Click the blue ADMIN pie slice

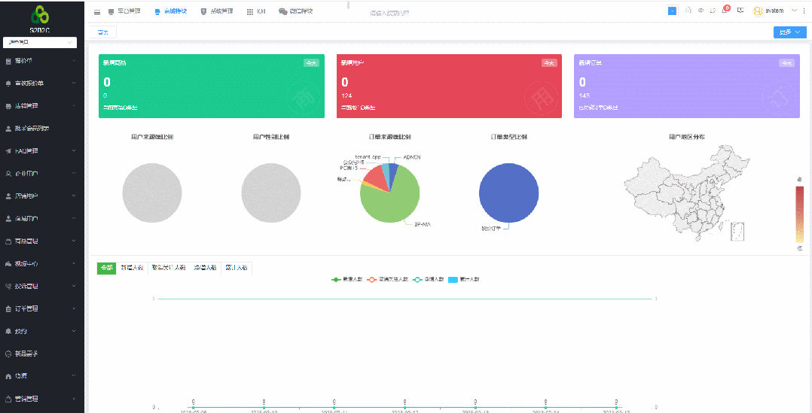[x=393, y=173]
